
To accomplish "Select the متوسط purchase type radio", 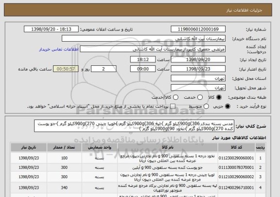I will (206, 106).
